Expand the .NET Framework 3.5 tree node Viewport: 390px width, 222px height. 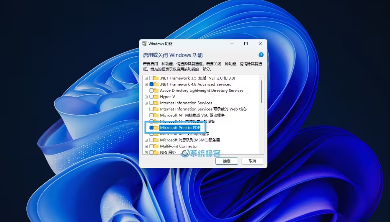click(x=146, y=78)
